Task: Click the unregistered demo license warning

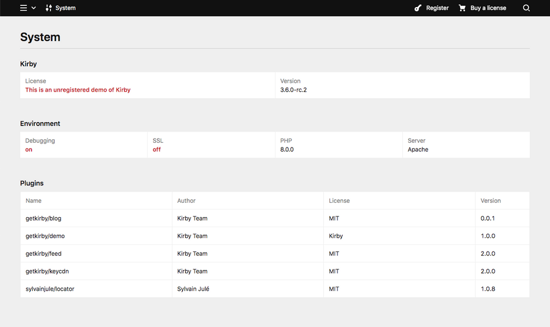Action: [x=78, y=90]
